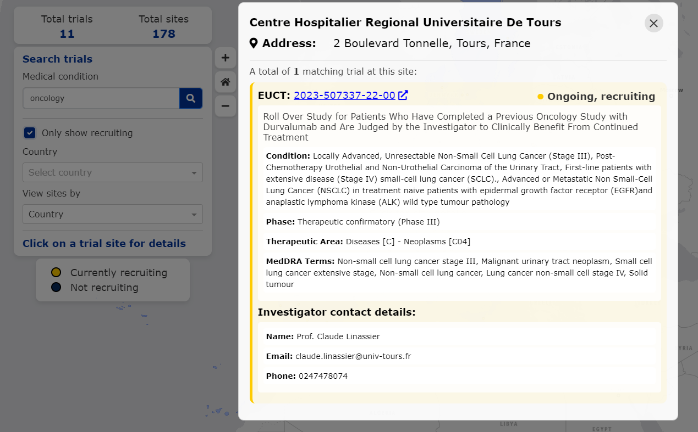This screenshot has width=698, height=432.
Task: Click the yellow Ongoing, recruiting status dot
Action: click(x=541, y=97)
